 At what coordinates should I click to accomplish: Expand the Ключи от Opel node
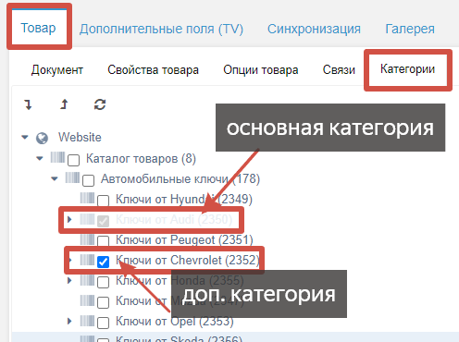tap(69, 321)
